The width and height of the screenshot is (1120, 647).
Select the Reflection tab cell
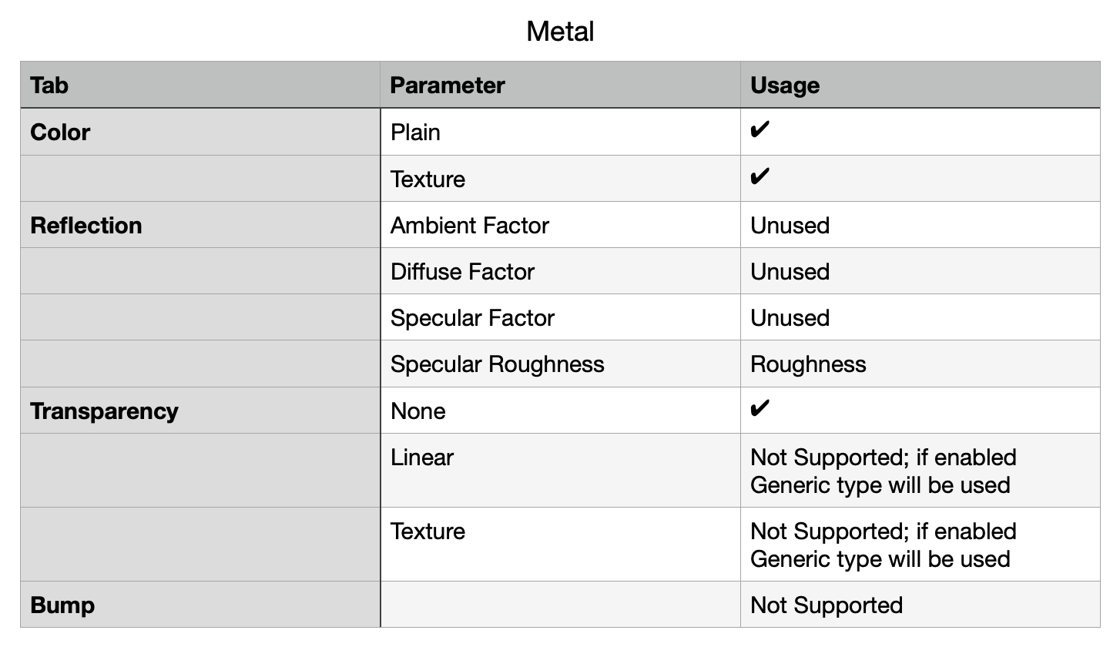tap(200, 225)
